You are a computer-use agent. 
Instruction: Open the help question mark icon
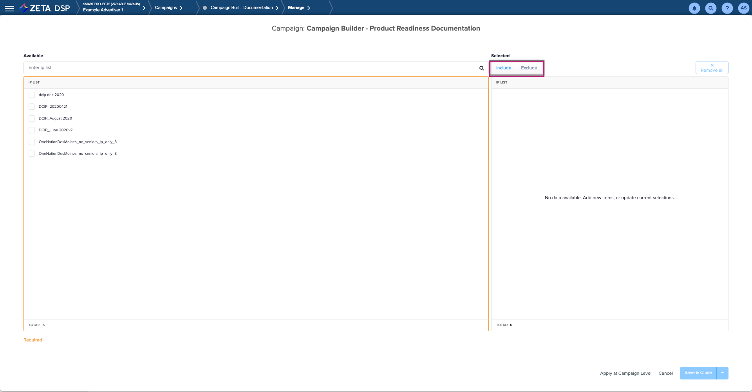[727, 8]
